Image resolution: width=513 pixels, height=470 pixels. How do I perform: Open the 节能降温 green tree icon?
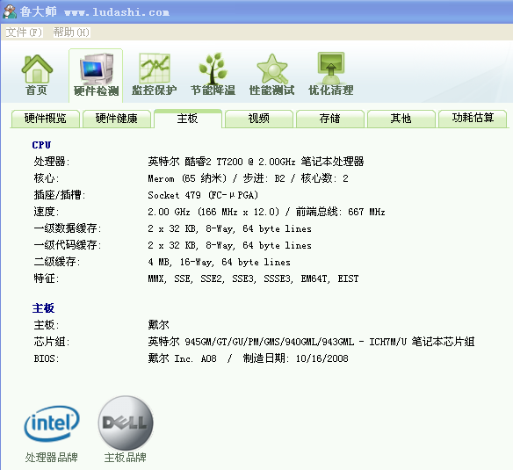point(213,68)
